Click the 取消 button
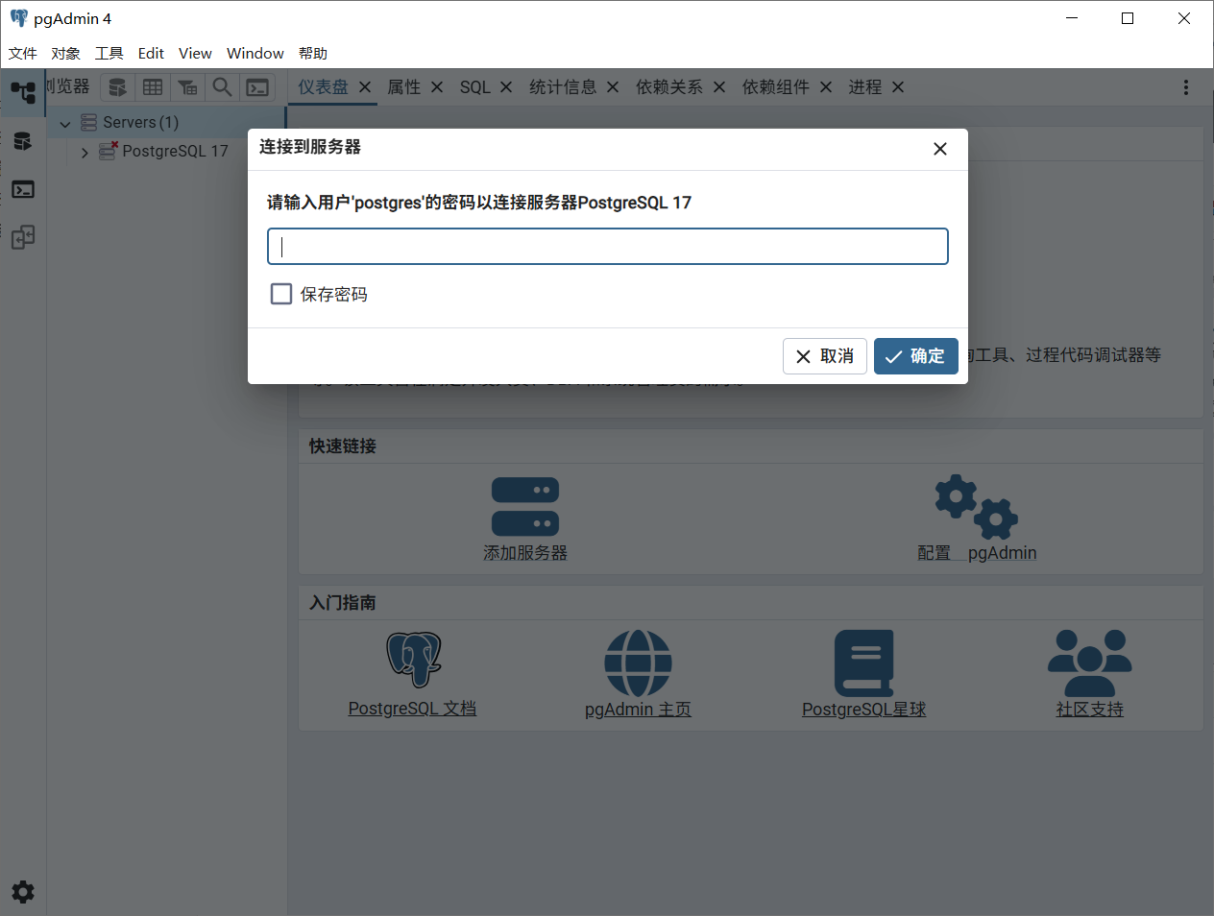The height and width of the screenshot is (916, 1214). (825, 356)
